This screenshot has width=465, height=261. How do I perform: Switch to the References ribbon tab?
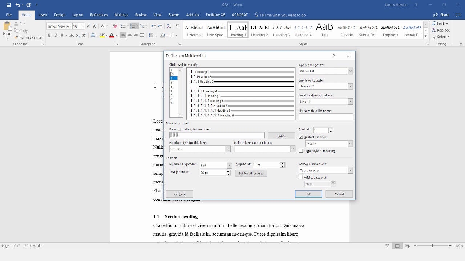[99, 15]
